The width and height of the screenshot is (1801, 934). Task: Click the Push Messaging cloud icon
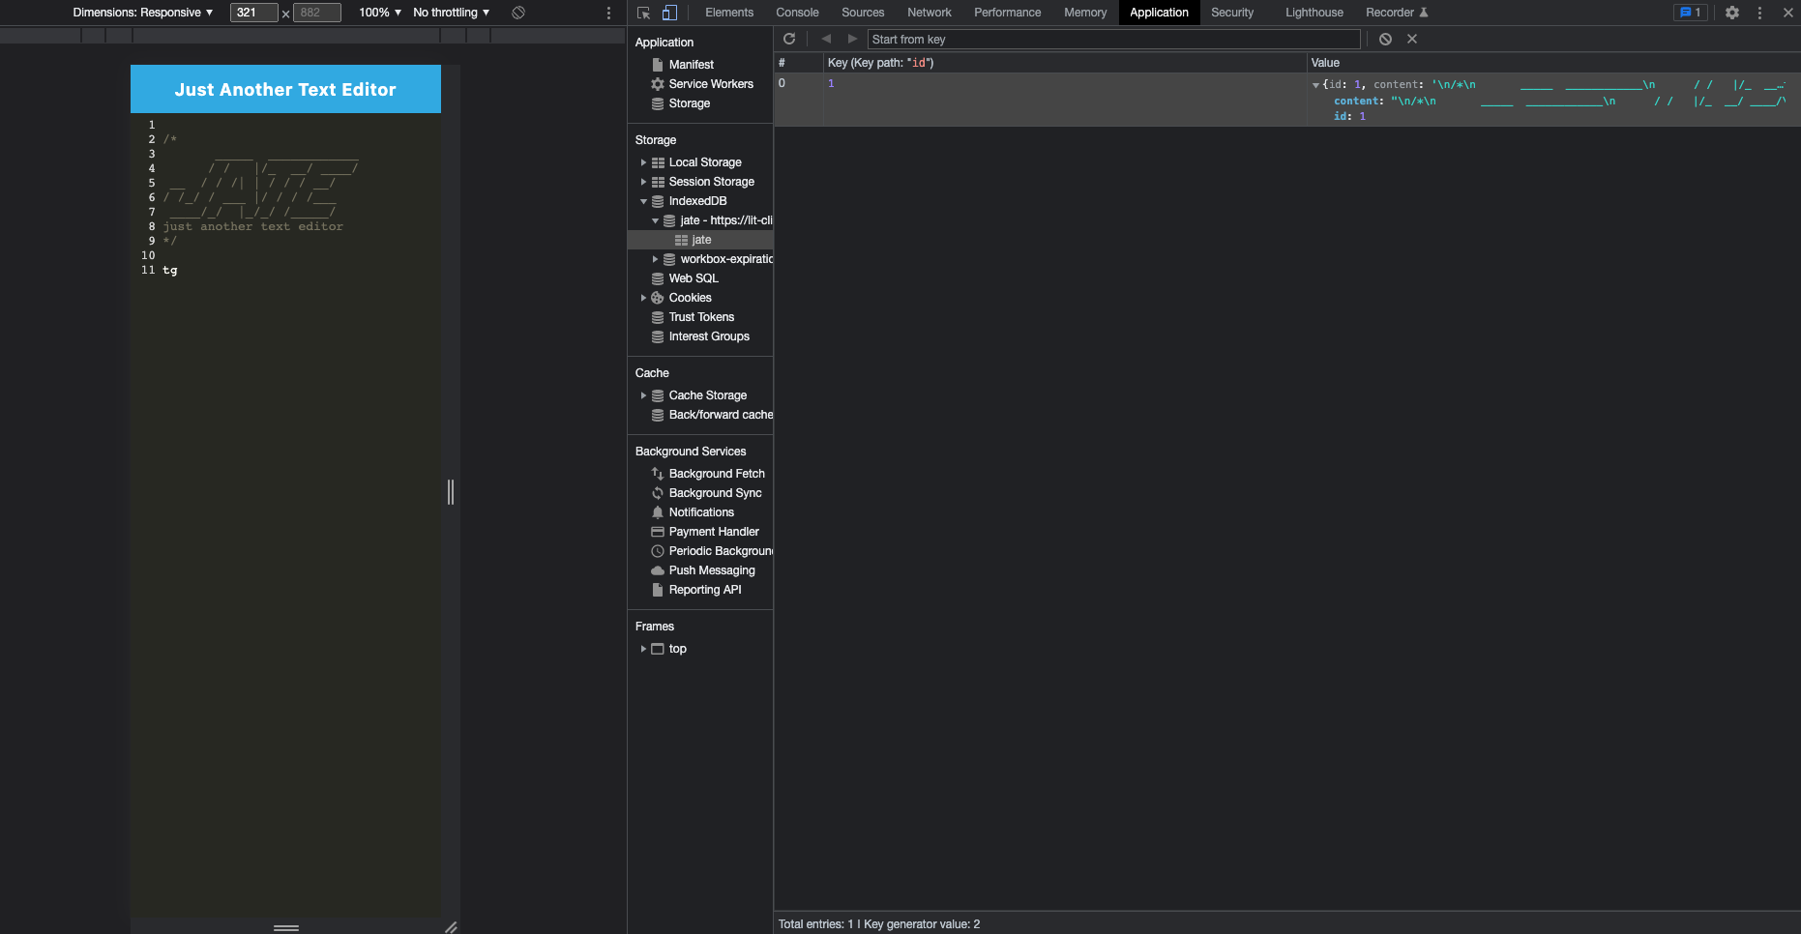pos(658,570)
